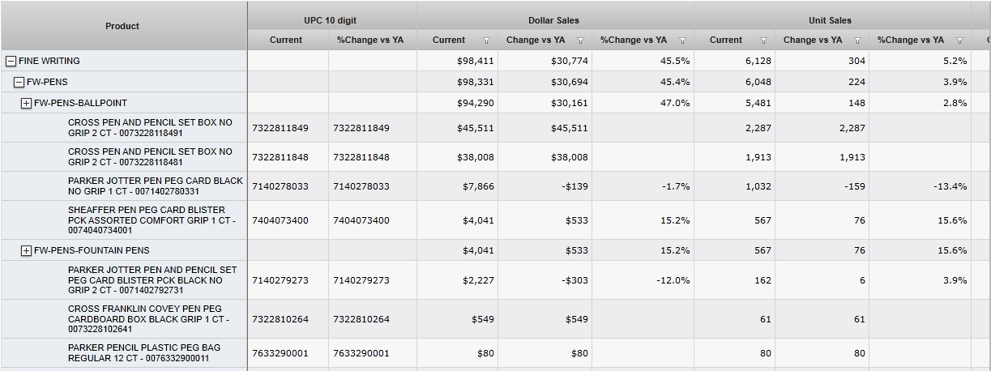This screenshot has height=371, width=991.
Task: Open filter for Dollar Sales Current column
Action: pos(486,41)
